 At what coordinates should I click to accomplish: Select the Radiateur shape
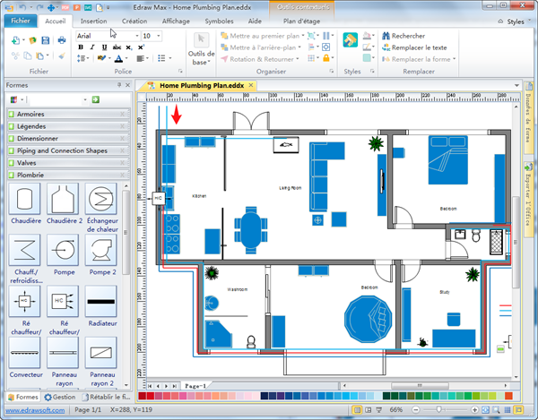tap(100, 302)
